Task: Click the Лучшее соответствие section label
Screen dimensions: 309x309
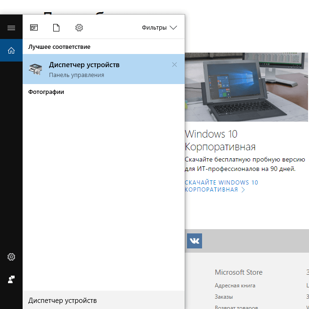Action: coord(59,46)
